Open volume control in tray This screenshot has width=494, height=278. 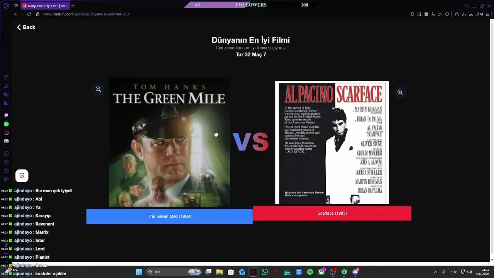tap(470, 272)
